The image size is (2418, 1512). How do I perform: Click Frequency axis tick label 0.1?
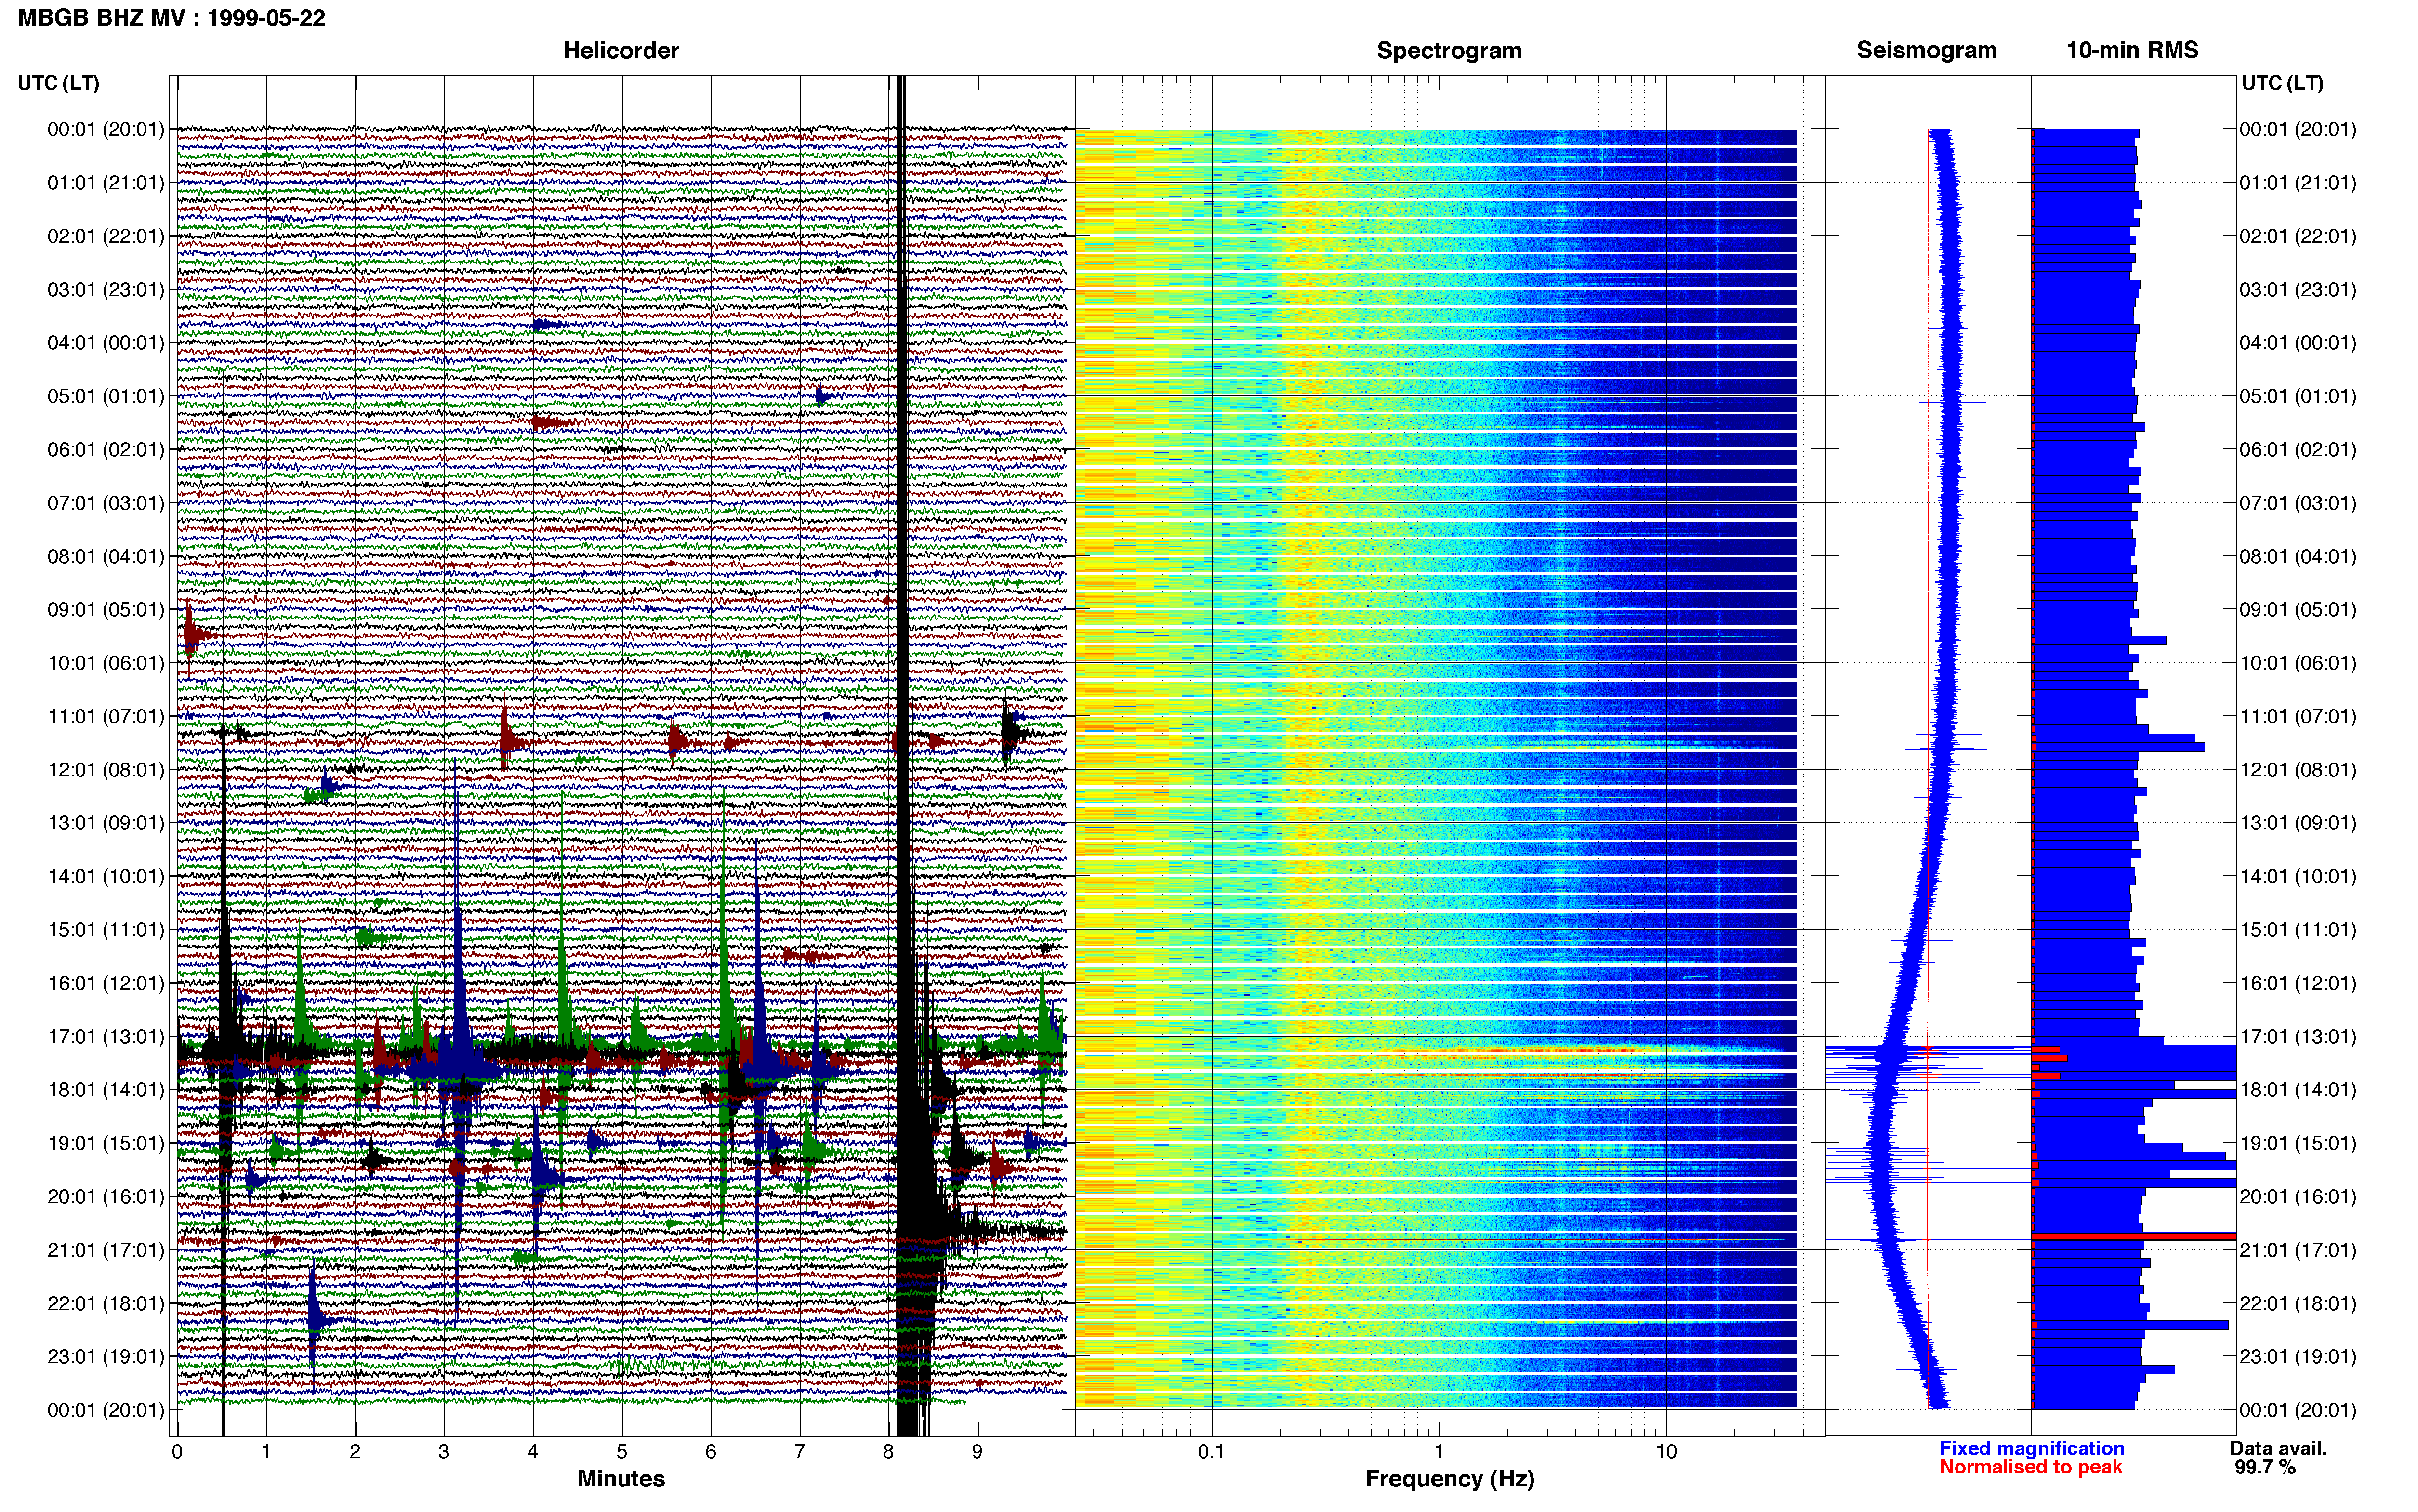pyautogui.click(x=1211, y=1452)
